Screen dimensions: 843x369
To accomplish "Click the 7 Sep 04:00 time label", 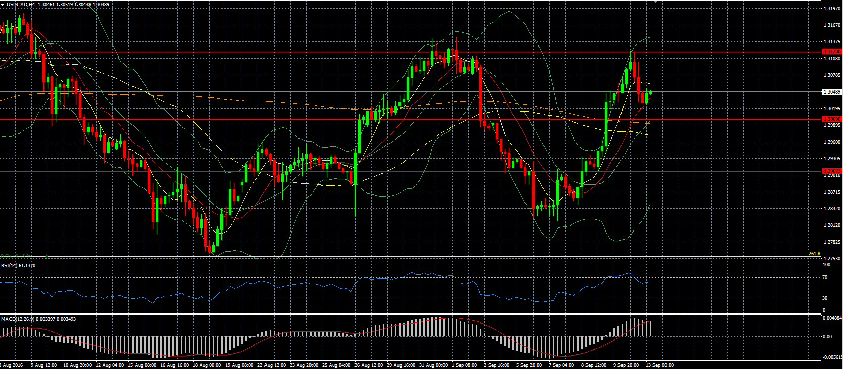I will coord(561,365).
